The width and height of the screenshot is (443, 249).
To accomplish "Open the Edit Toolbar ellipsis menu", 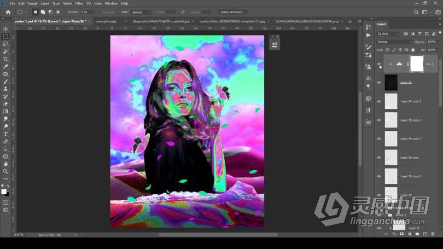I will click(x=5, y=179).
